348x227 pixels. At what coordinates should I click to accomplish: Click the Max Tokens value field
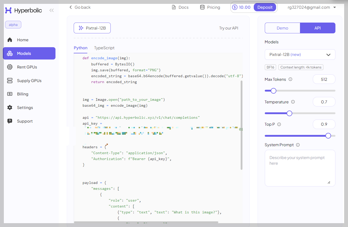click(324, 79)
